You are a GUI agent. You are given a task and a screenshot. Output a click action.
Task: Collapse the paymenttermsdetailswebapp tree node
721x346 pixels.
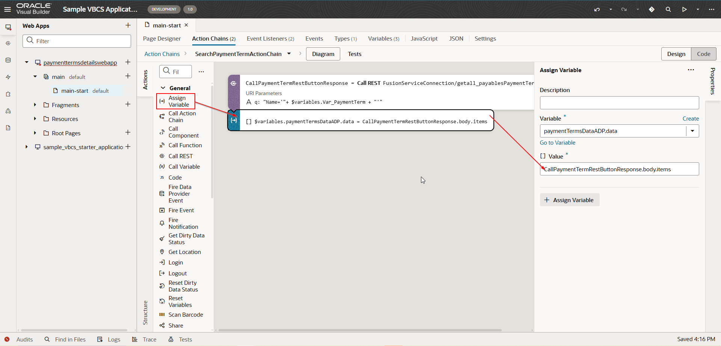[27, 62]
